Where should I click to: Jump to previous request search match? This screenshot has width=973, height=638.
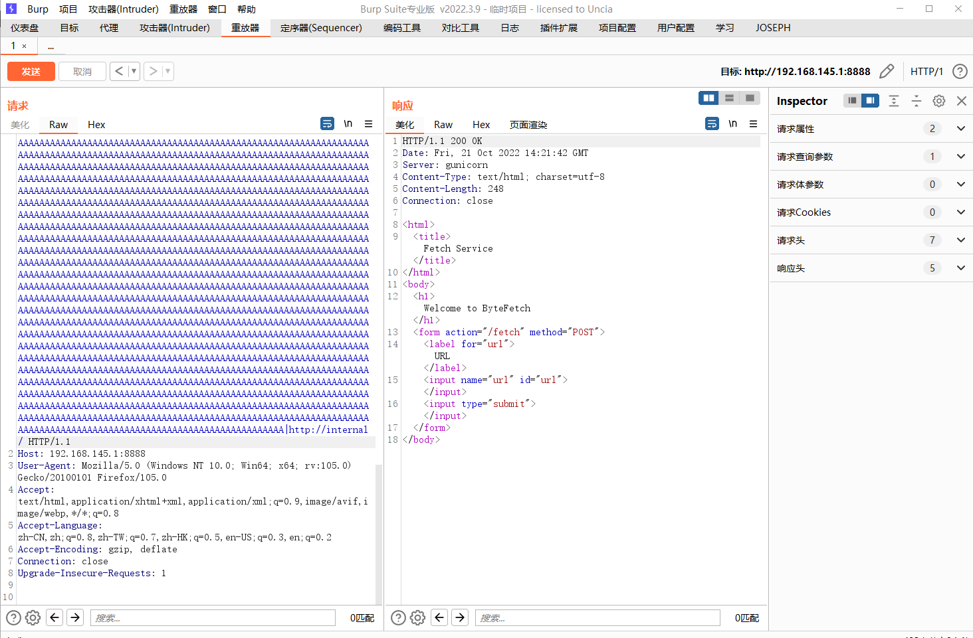pos(54,617)
